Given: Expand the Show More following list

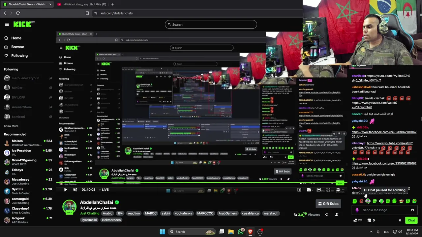Looking at the screenshot, I should coord(11,126).
